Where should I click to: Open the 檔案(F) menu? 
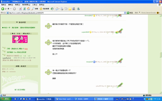coord(4,5)
